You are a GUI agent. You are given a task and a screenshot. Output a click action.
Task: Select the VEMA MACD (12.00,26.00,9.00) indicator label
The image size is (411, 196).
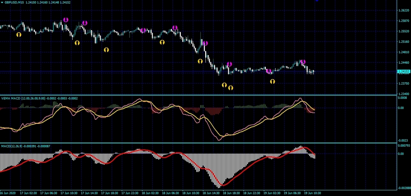[x=23, y=98]
